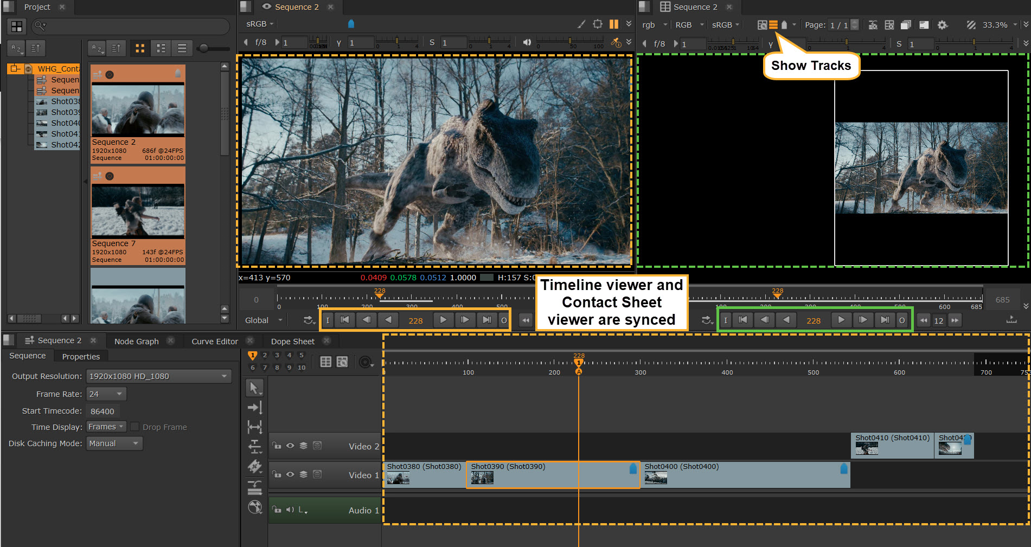Play forward in Contact Sheet viewer
Viewport: 1031px width, 547px height.
(x=841, y=320)
